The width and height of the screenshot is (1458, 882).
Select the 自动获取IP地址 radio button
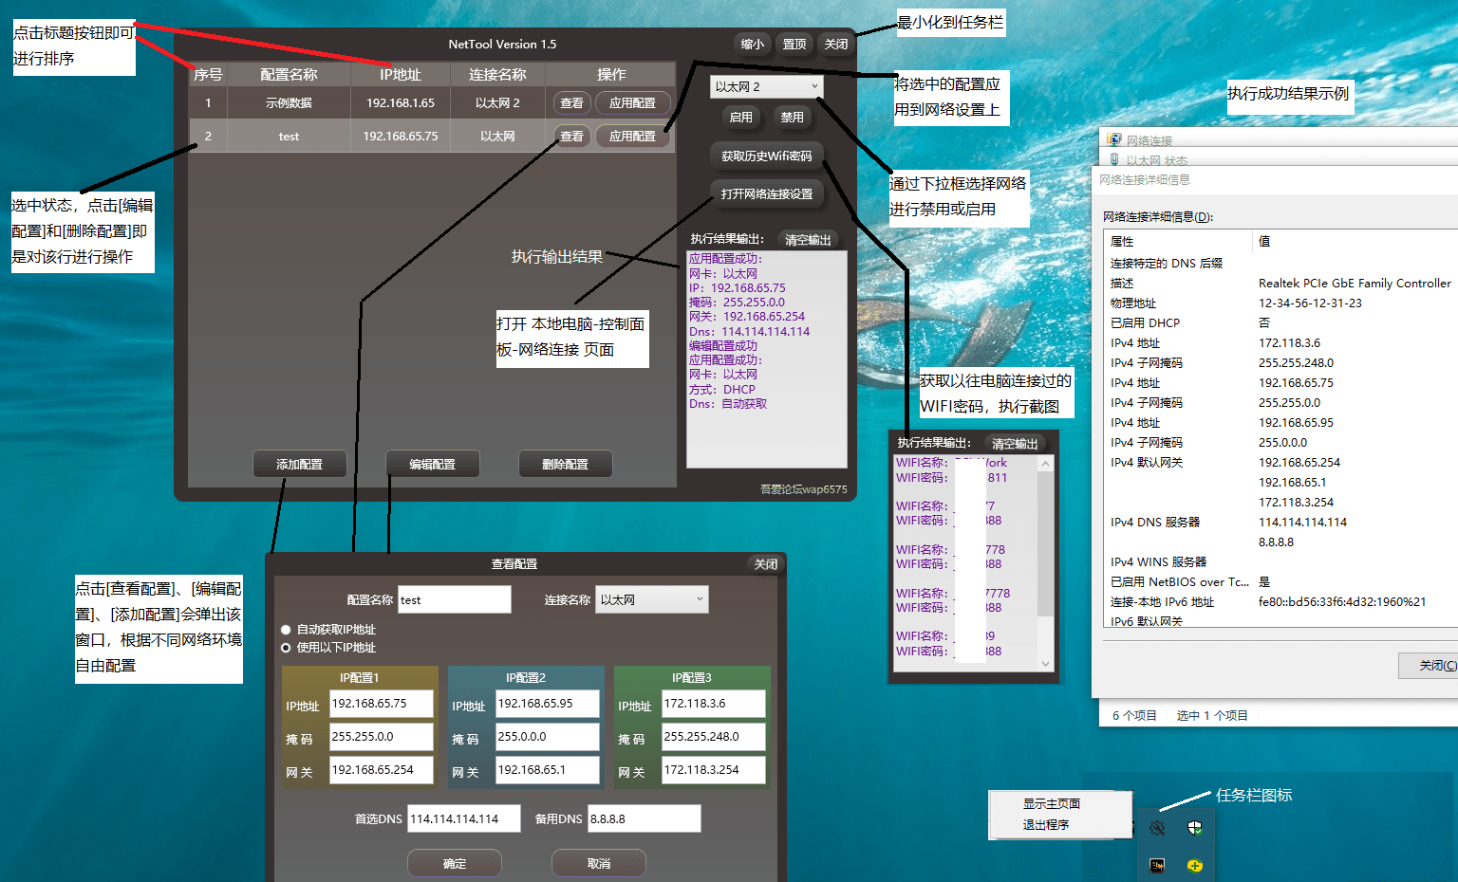click(286, 630)
